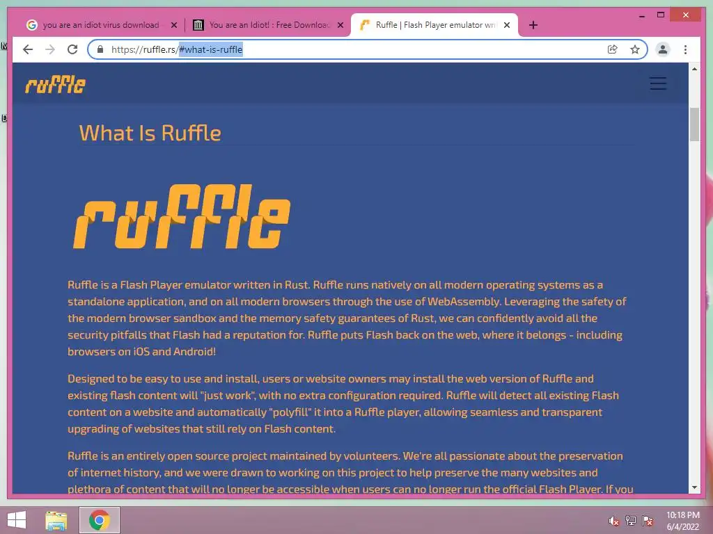The width and height of the screenshot is (713, 534).
Task: Click the network tray icon
Action: coord(631,521)
